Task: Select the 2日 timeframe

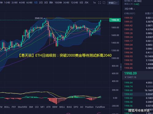Action: [x=41, y=2]
